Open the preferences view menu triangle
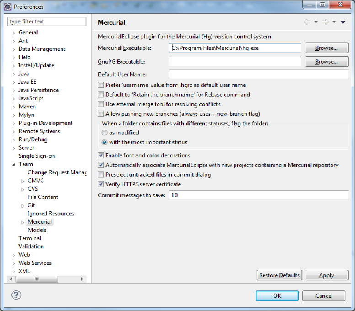The width and height of the screenshot is (355, 311). [x=343, y=22]
